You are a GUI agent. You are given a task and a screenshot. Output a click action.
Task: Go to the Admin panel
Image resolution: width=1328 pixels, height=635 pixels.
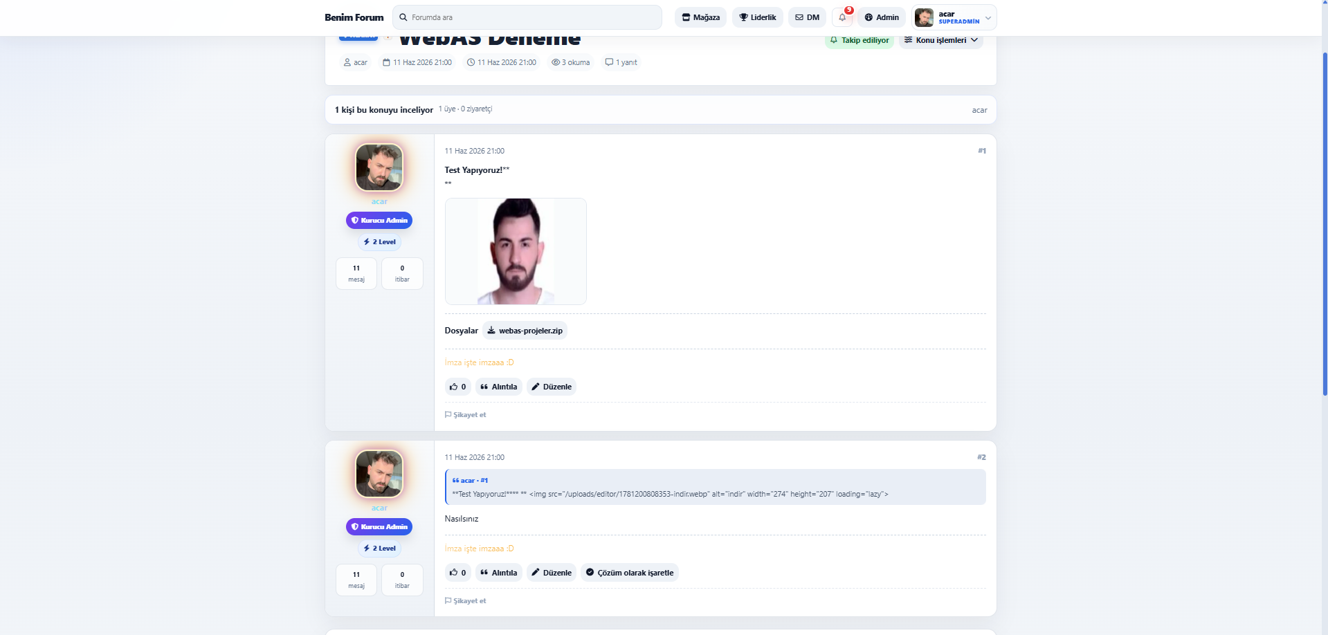882,17
